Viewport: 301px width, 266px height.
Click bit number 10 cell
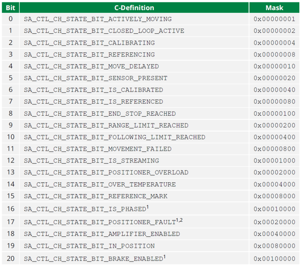coord(11,137)
